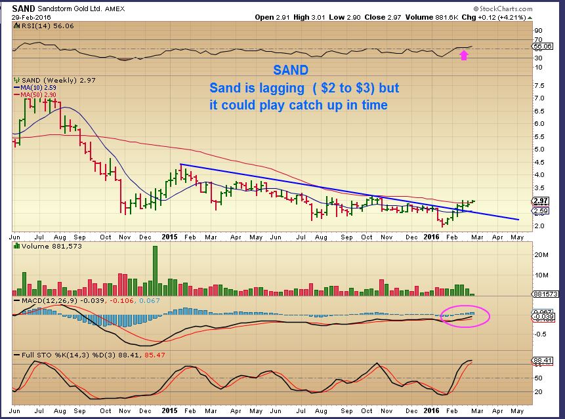The height and width of the screenshot is (419, 565).
Task: Click the candlestick icon beside SAND (Weekly)
Action: click(16, 80)
